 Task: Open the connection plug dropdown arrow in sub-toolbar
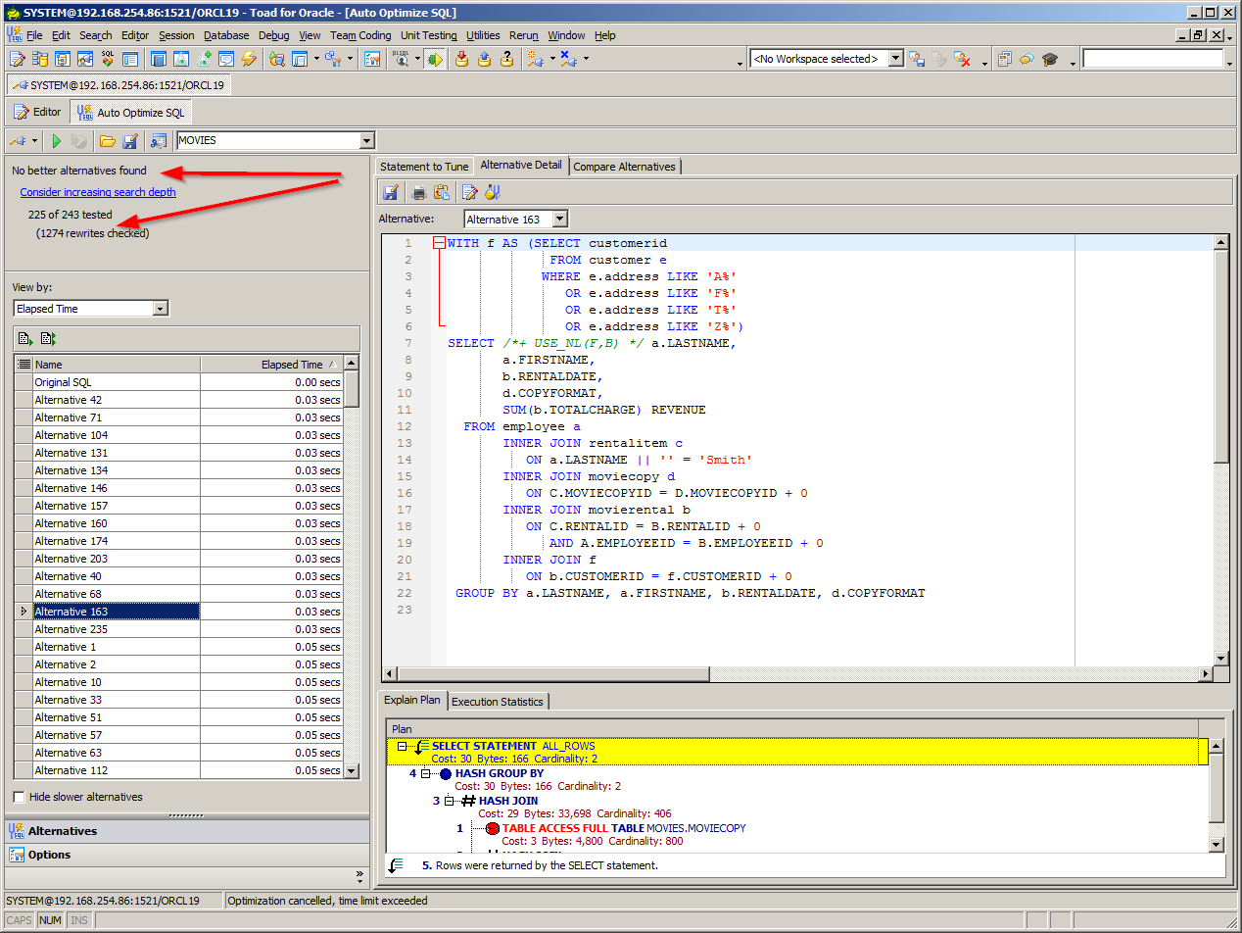(x=35, y=141)
